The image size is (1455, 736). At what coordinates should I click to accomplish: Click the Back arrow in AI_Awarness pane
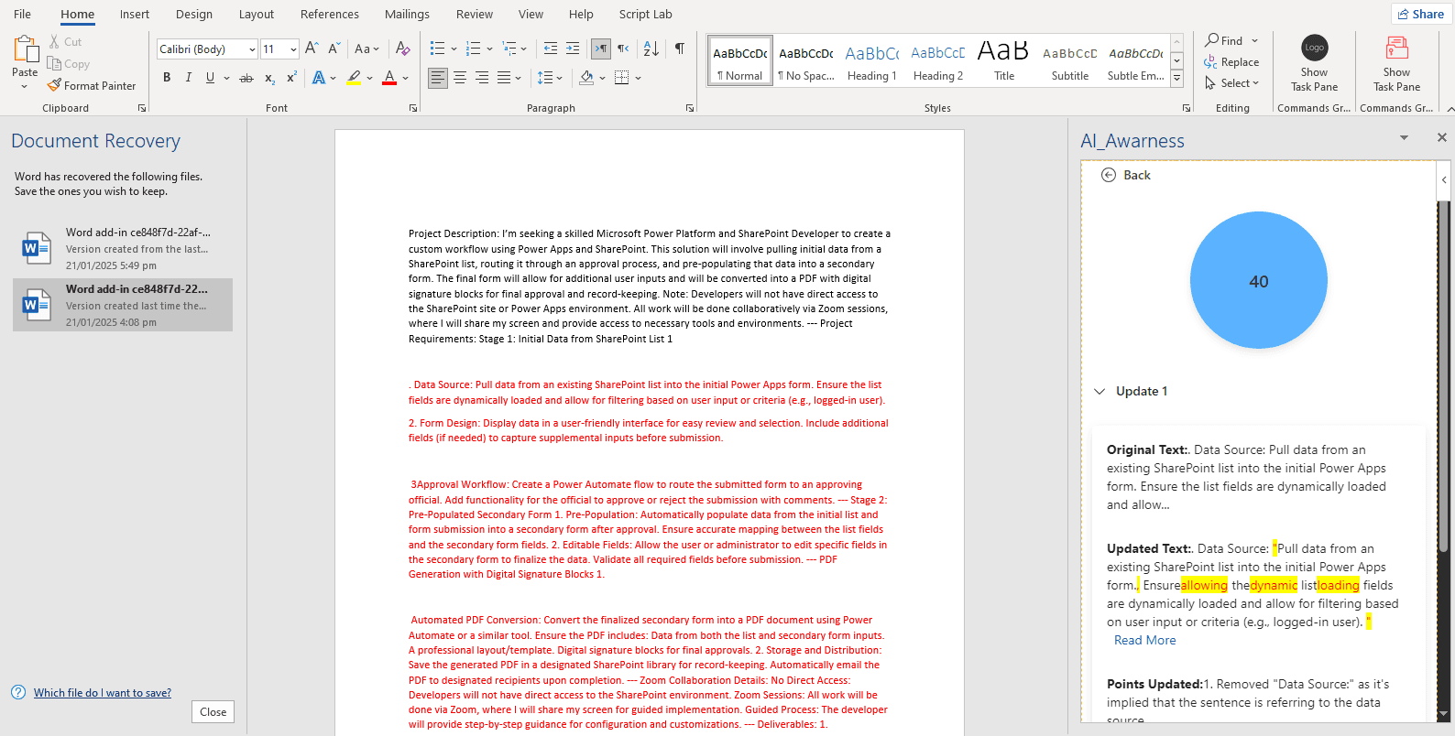[1108, 175]
